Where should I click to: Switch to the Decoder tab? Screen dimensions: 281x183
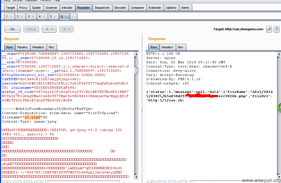pos(120,8)
